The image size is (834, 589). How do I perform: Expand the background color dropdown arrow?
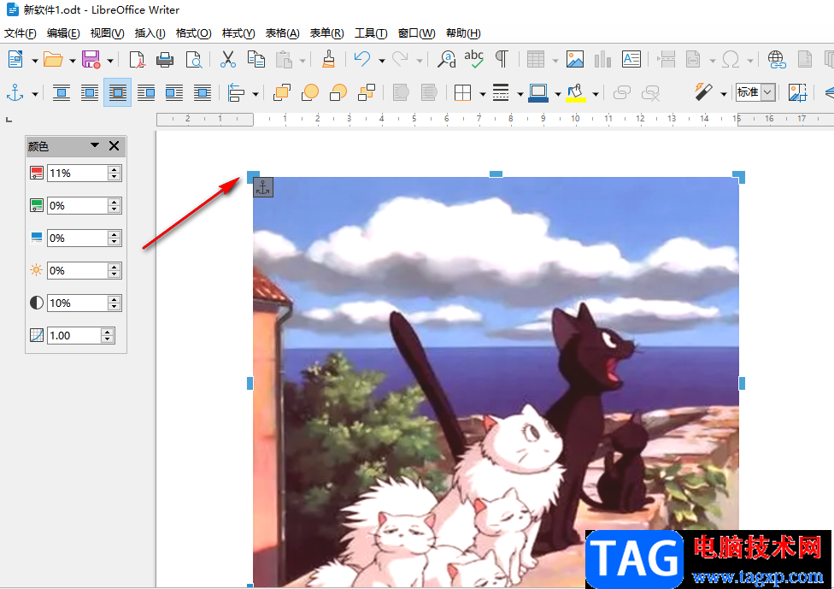coord(596,94)
